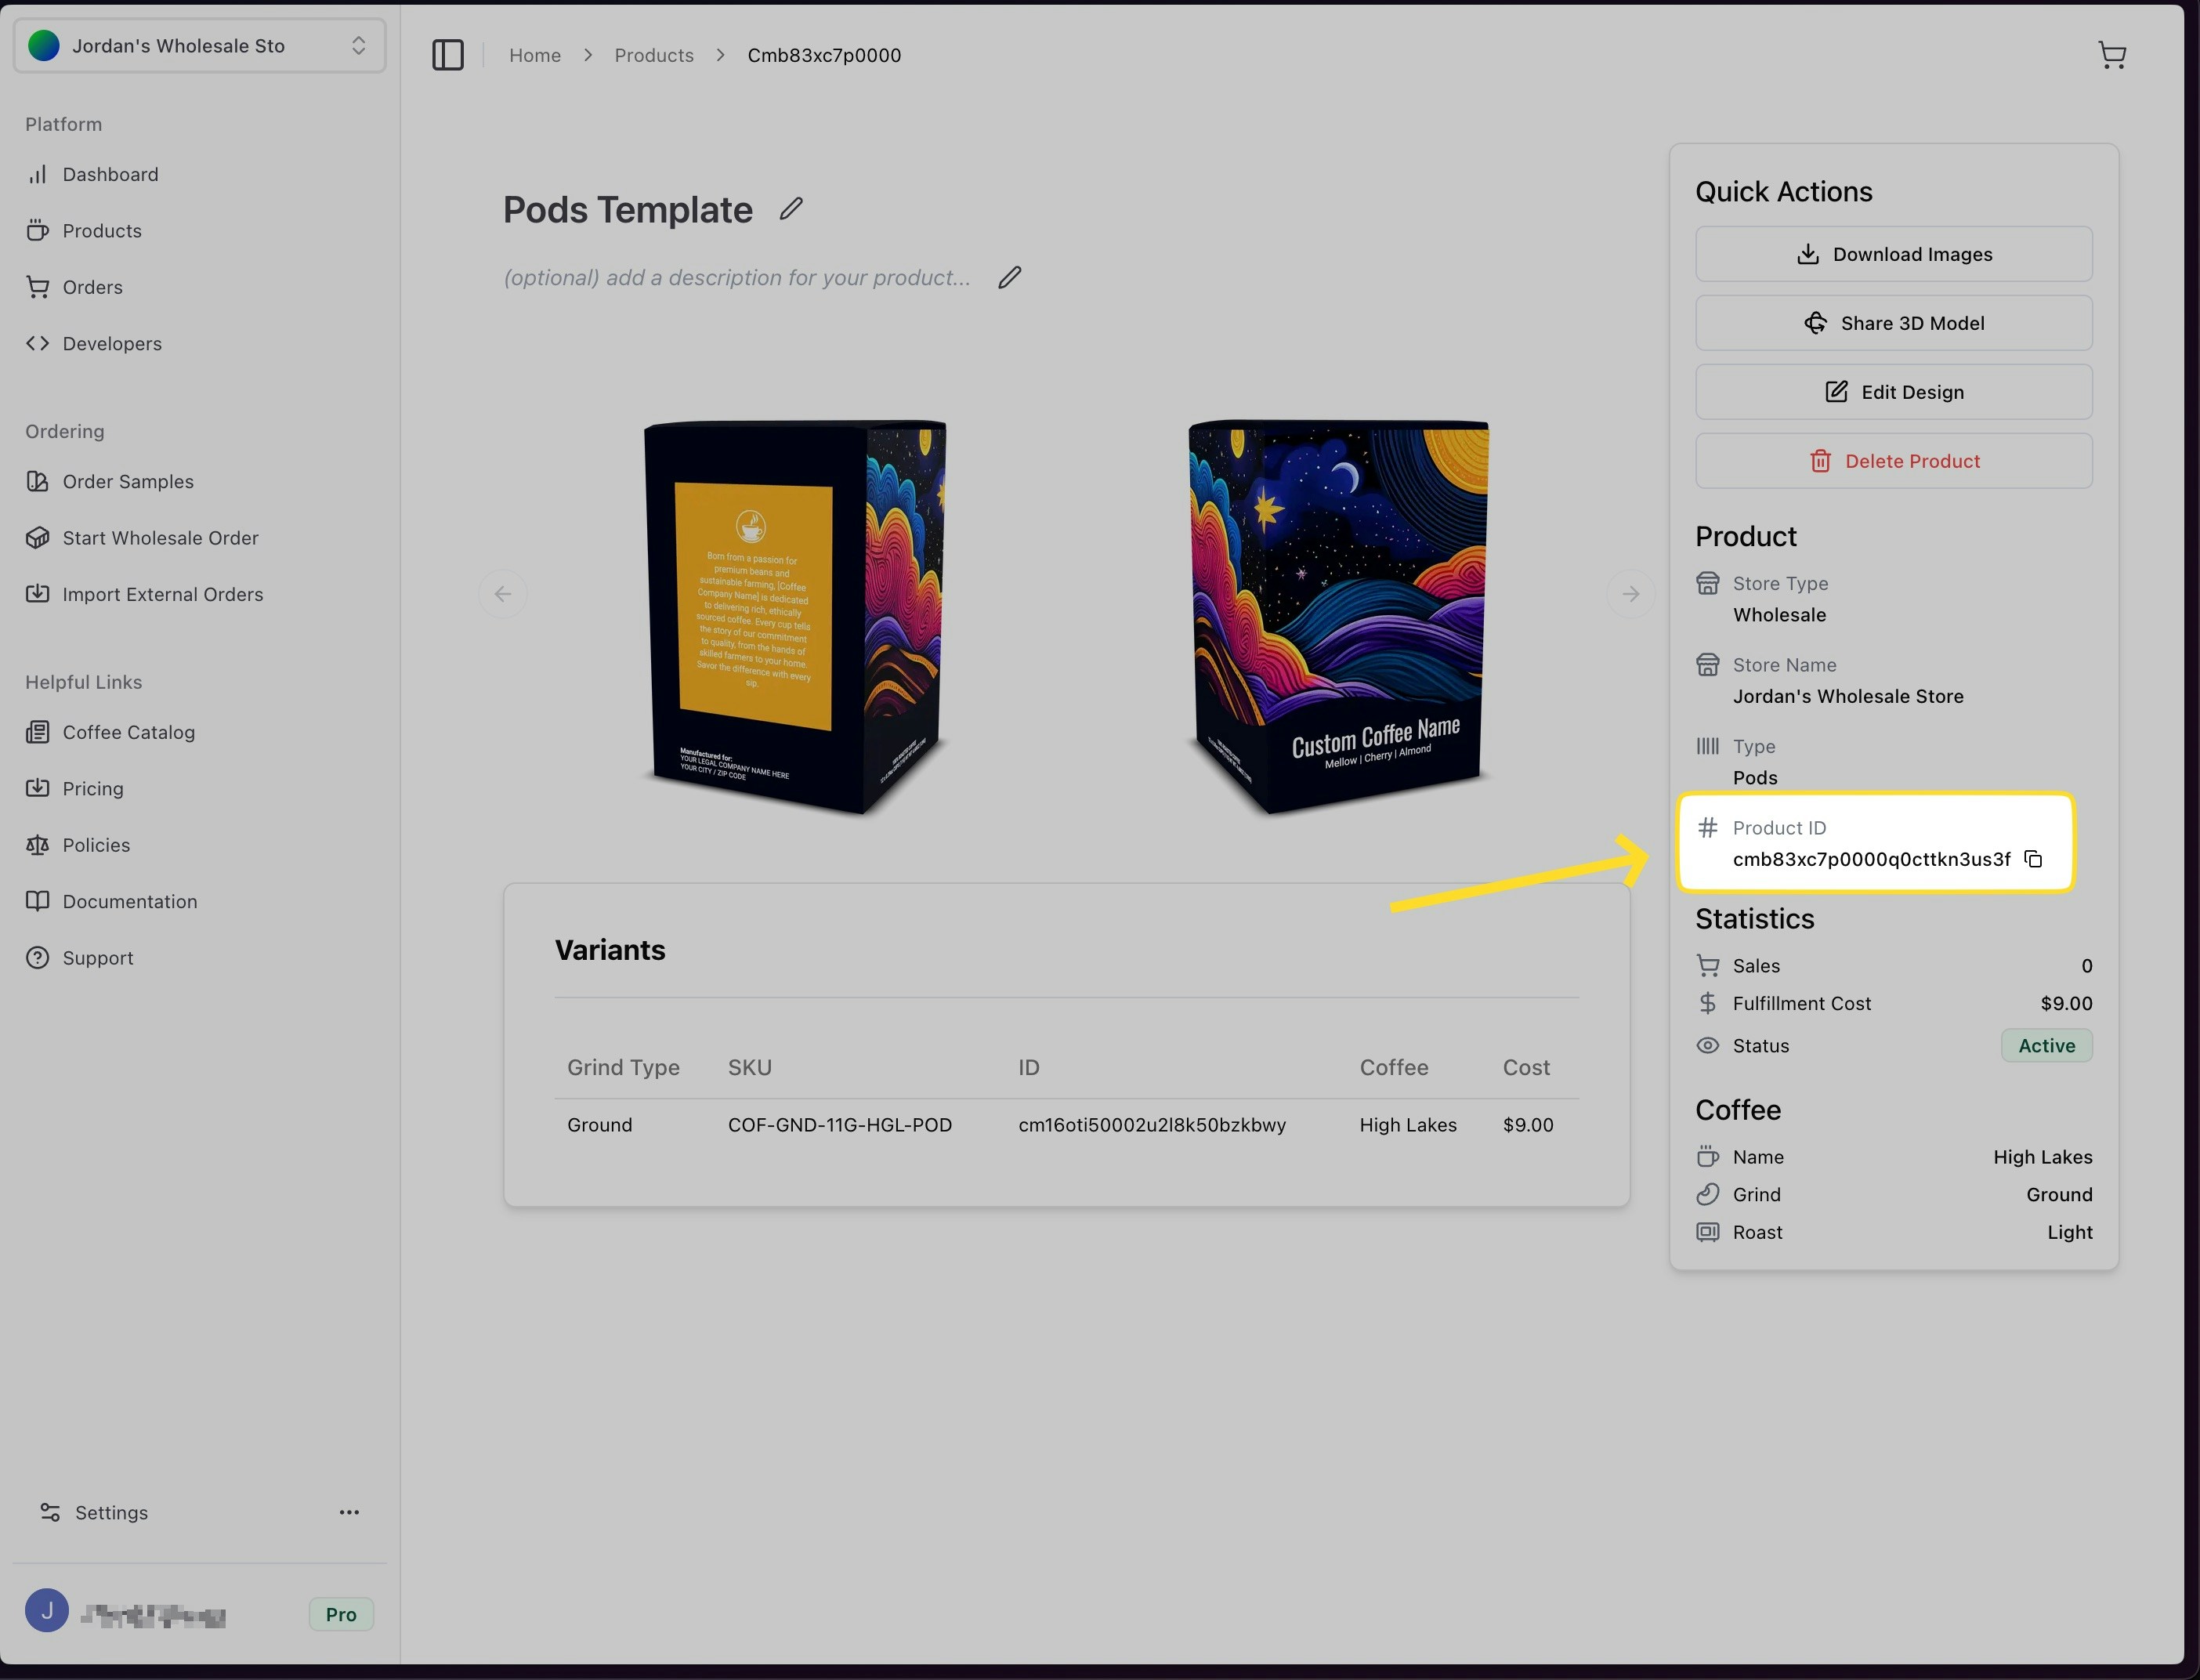Navigate to Products breadcrumb link
This screenshot has height=1680, width=2200.
click(x=653, y=55)
